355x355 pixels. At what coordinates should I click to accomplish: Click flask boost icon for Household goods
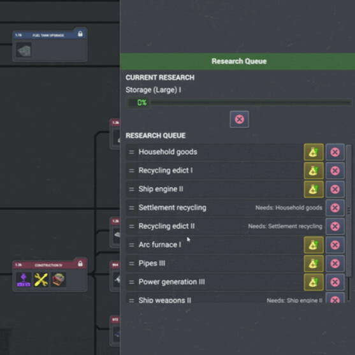tap(314, 152)
